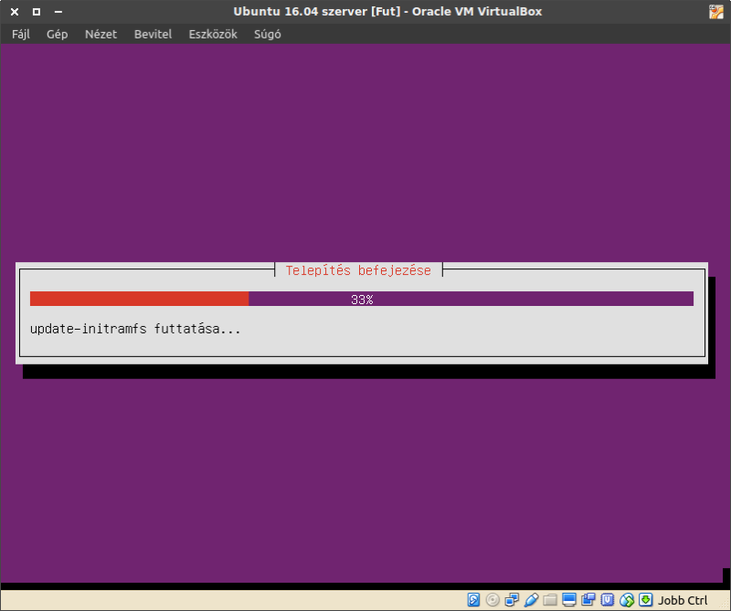Open the Gép menu
The width and height of the screenshot is (731, 611).
(x=57, y=34)
